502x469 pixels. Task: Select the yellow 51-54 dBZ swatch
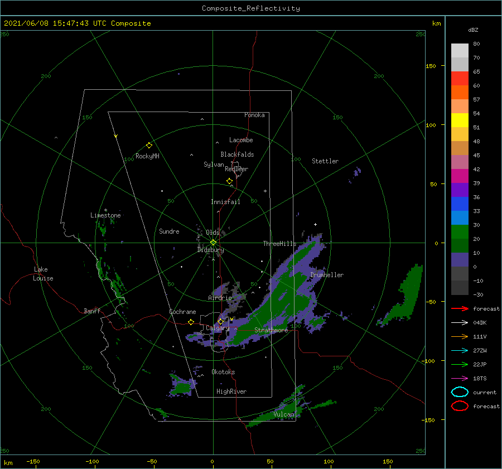point(460,120)
